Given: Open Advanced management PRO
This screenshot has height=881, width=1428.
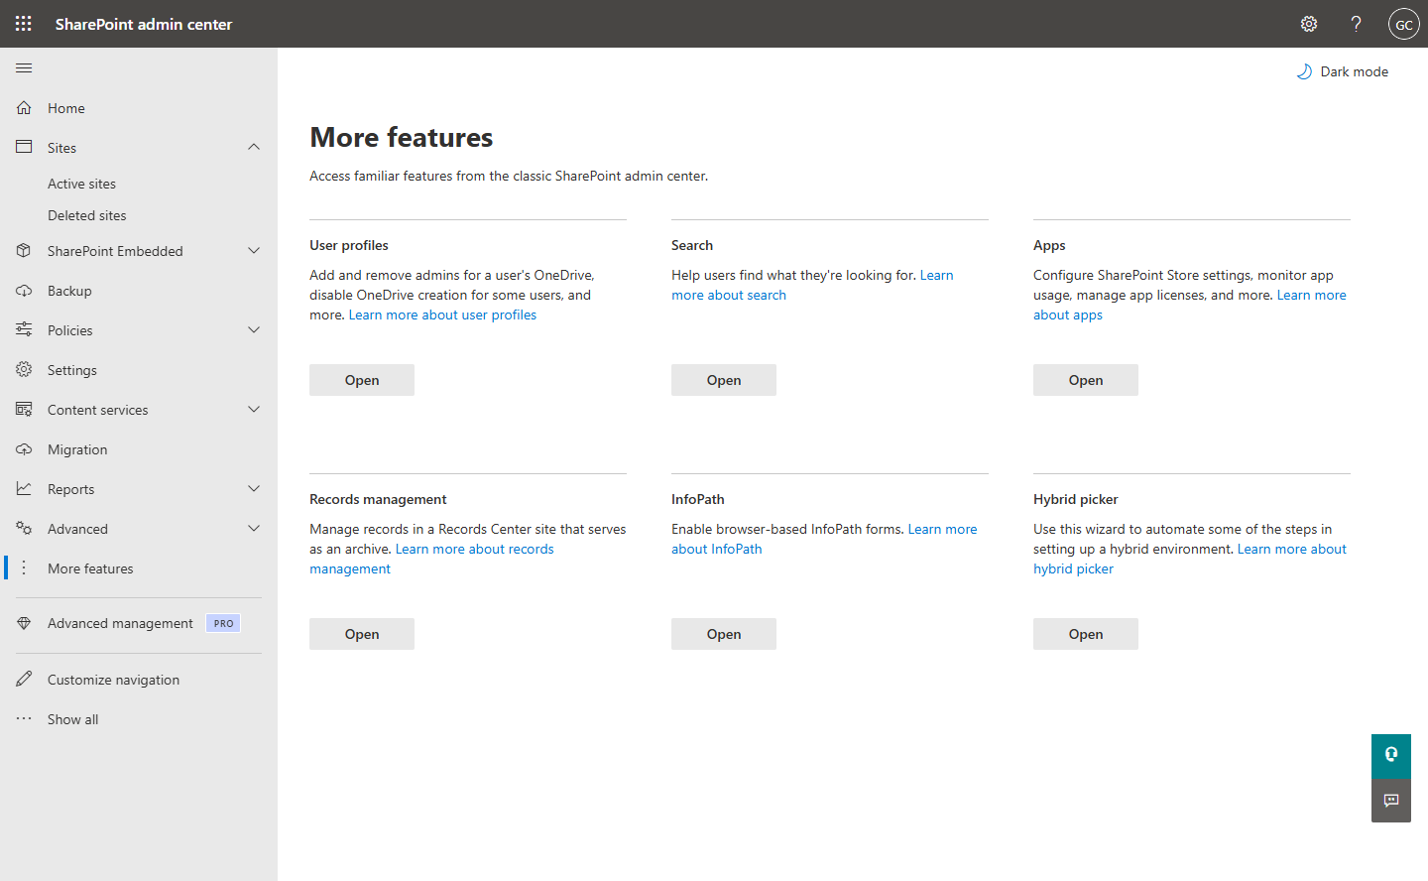Looking at the screenshot, I should click(x=139, y=623).
